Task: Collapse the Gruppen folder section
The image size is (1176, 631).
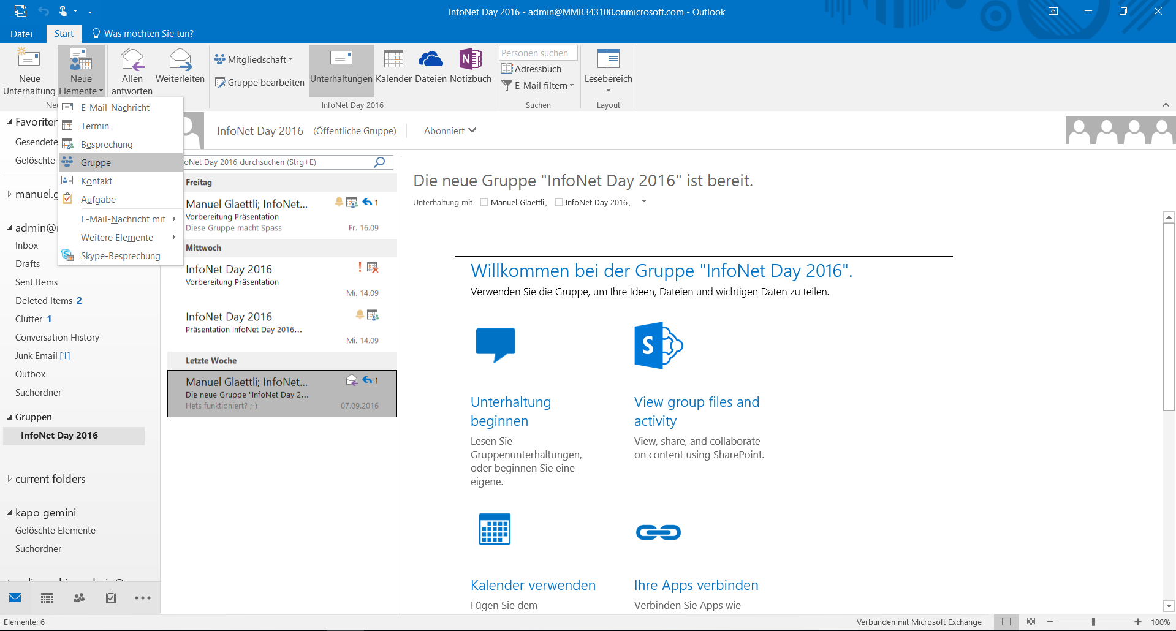Action: point(10,417)
